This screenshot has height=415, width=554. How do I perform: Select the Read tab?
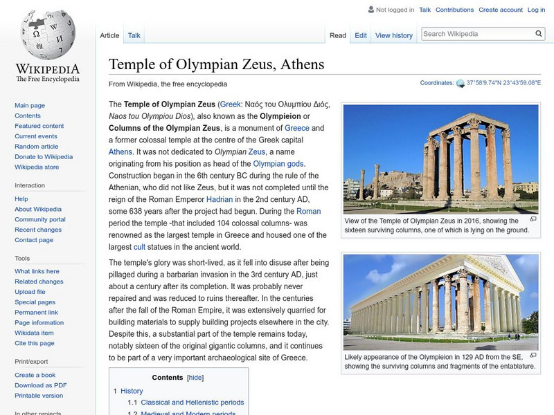coord(338,35)
